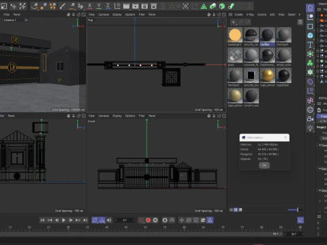Play the animation forward
This screenshot has width=327, height=245.
(x=64, y=220)
